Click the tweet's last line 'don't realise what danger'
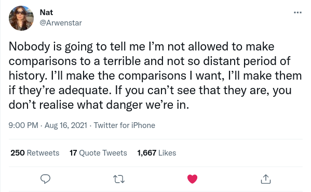Screen dimensions: 311x192 [99, 105]
